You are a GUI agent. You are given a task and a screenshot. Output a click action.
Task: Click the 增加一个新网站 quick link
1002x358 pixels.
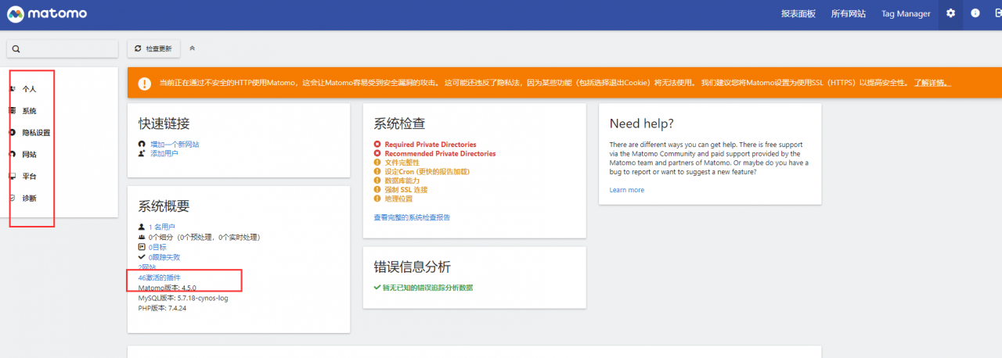pyautogui.click(x=175, y=145)
